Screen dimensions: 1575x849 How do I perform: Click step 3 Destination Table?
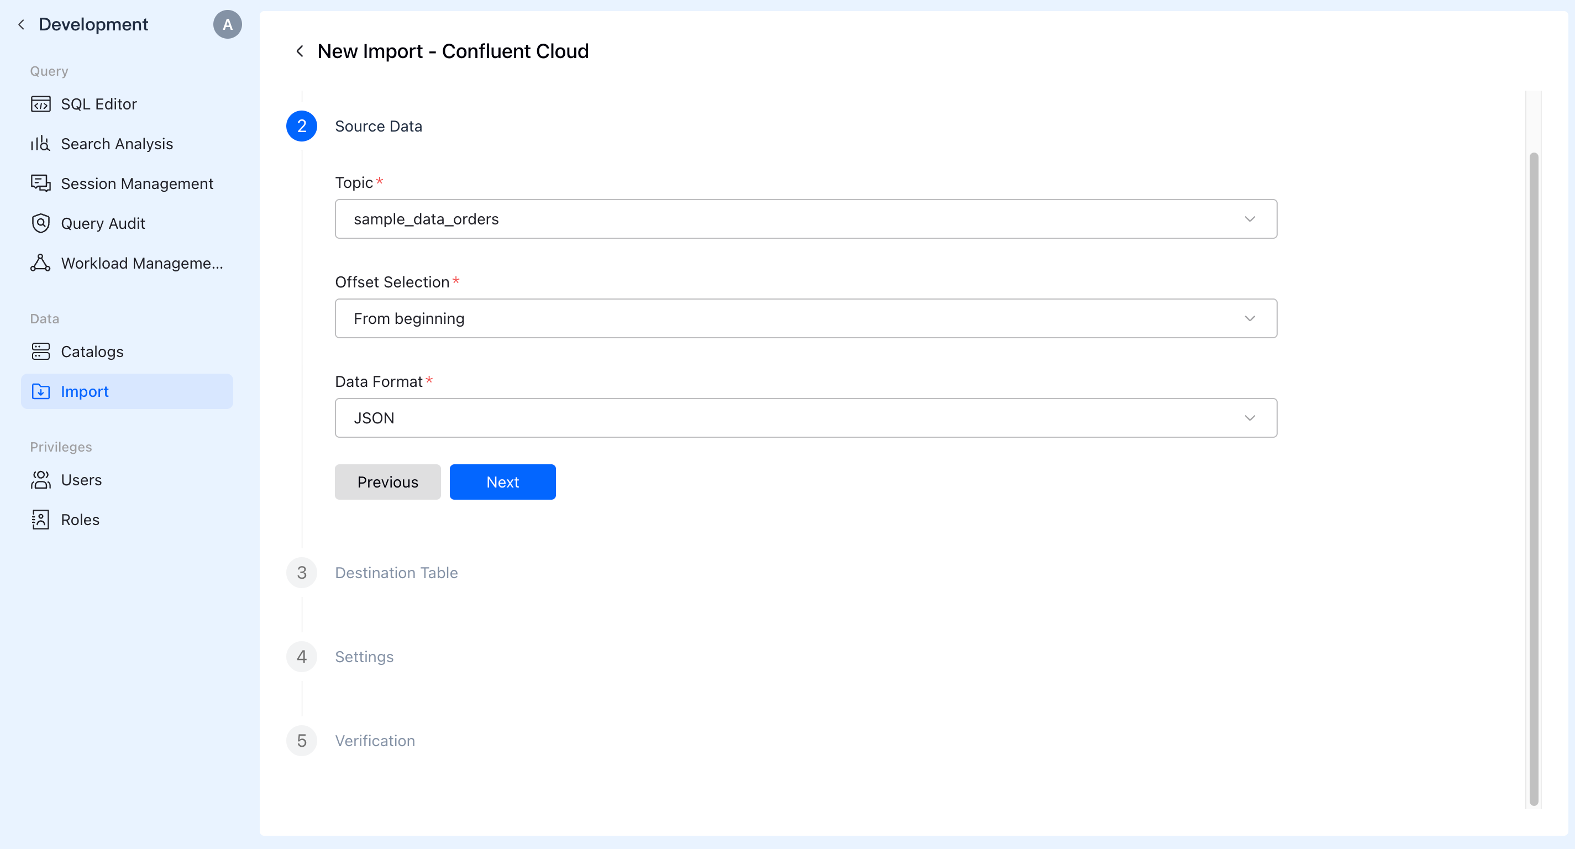pyautogui.click(x=396, y=573)
